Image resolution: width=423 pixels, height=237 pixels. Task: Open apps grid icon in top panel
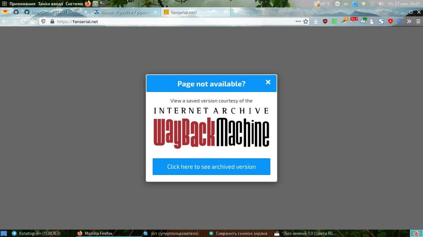4,4
